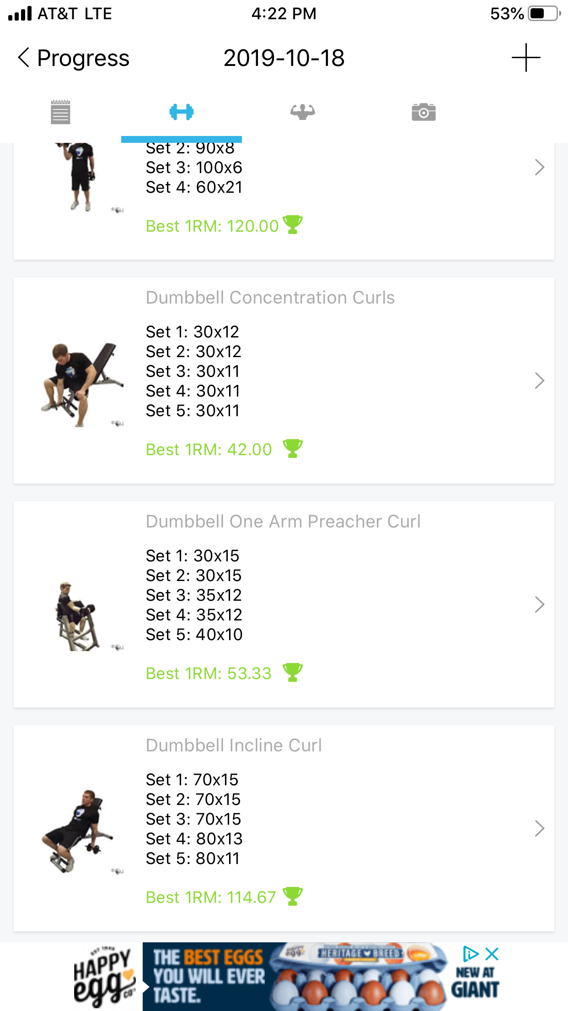This screenshot has width=568, height=1011.
Task: Expand Dumbbell One Arm Preacher Curl chevron
Action: pos(540,604)
